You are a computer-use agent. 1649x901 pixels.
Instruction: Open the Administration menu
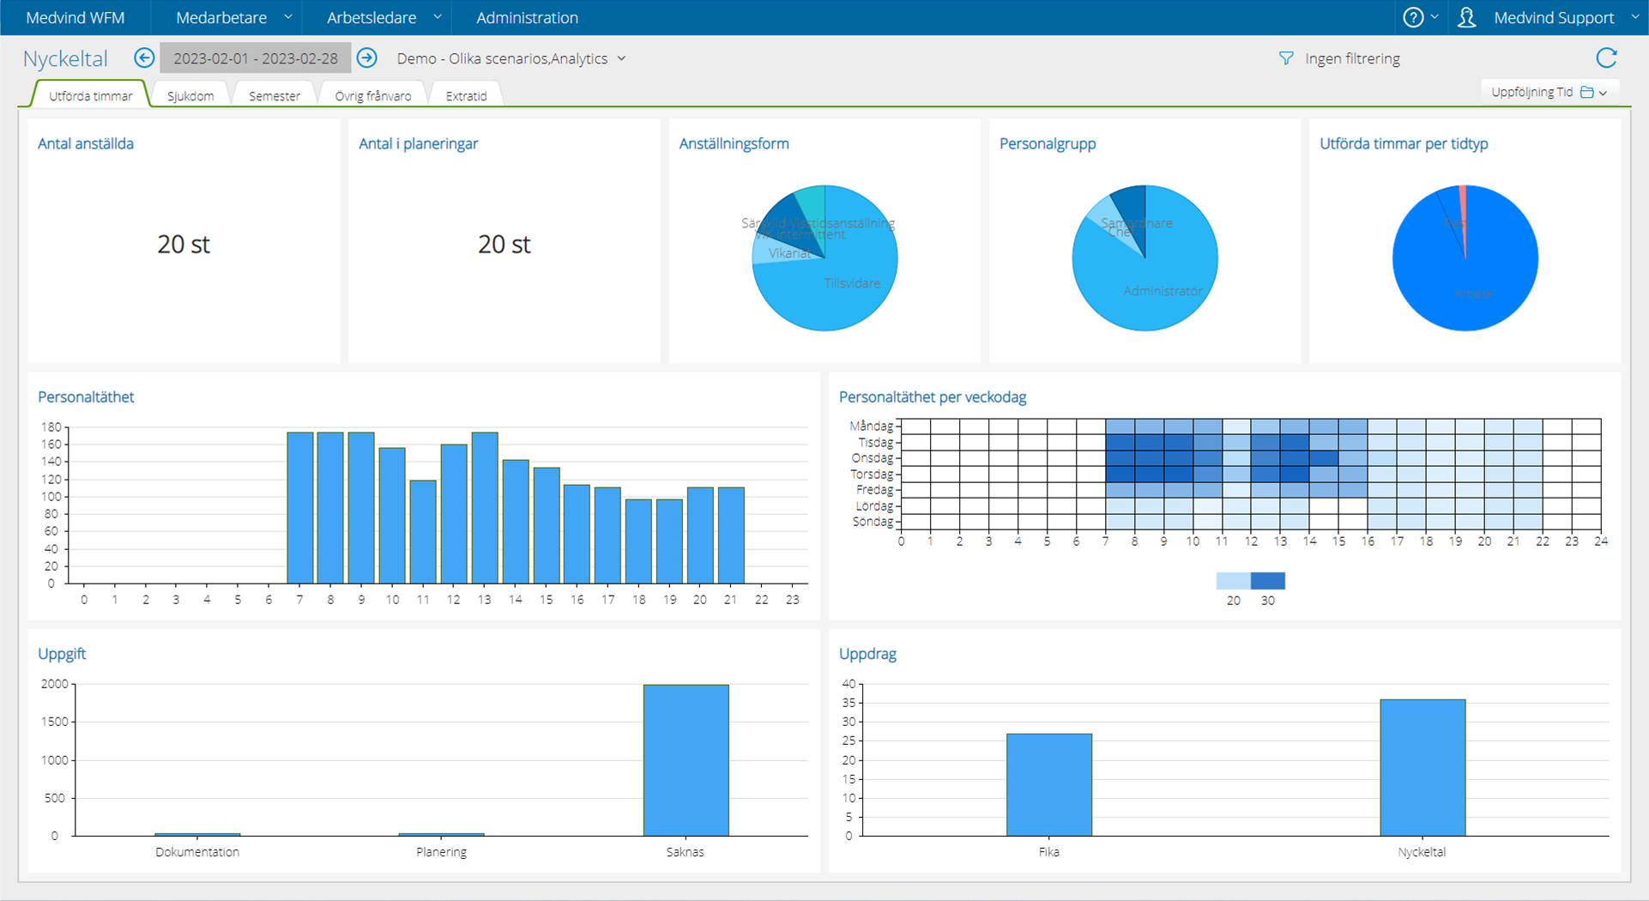(527, 17)
